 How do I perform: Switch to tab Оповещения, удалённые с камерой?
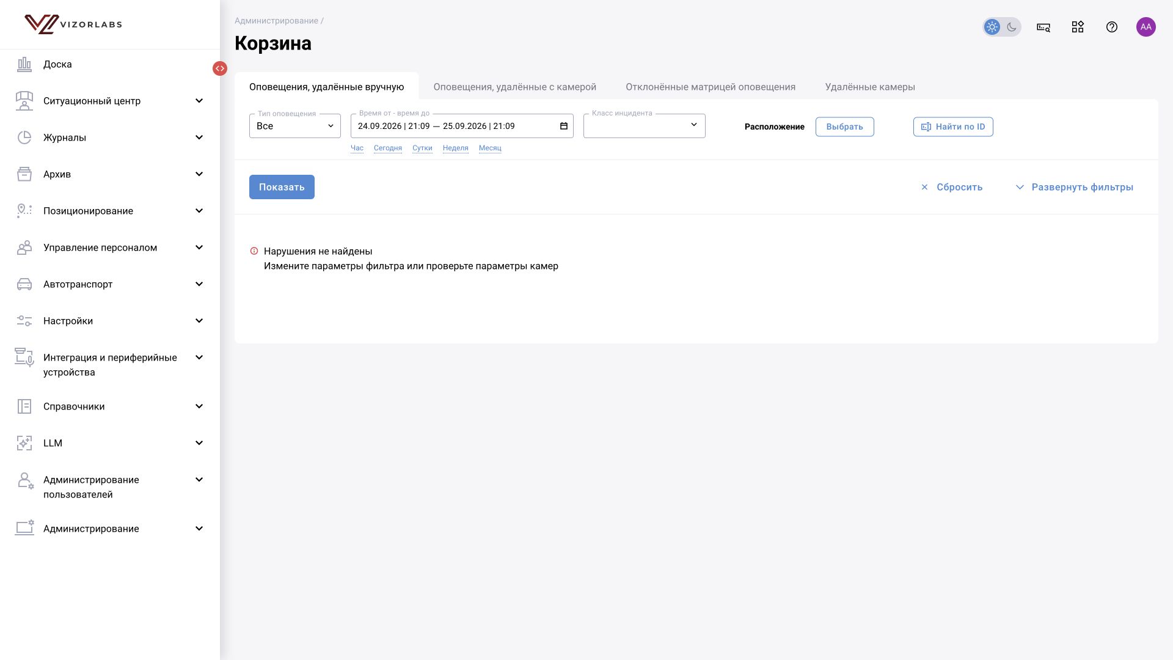coord(515,87)
